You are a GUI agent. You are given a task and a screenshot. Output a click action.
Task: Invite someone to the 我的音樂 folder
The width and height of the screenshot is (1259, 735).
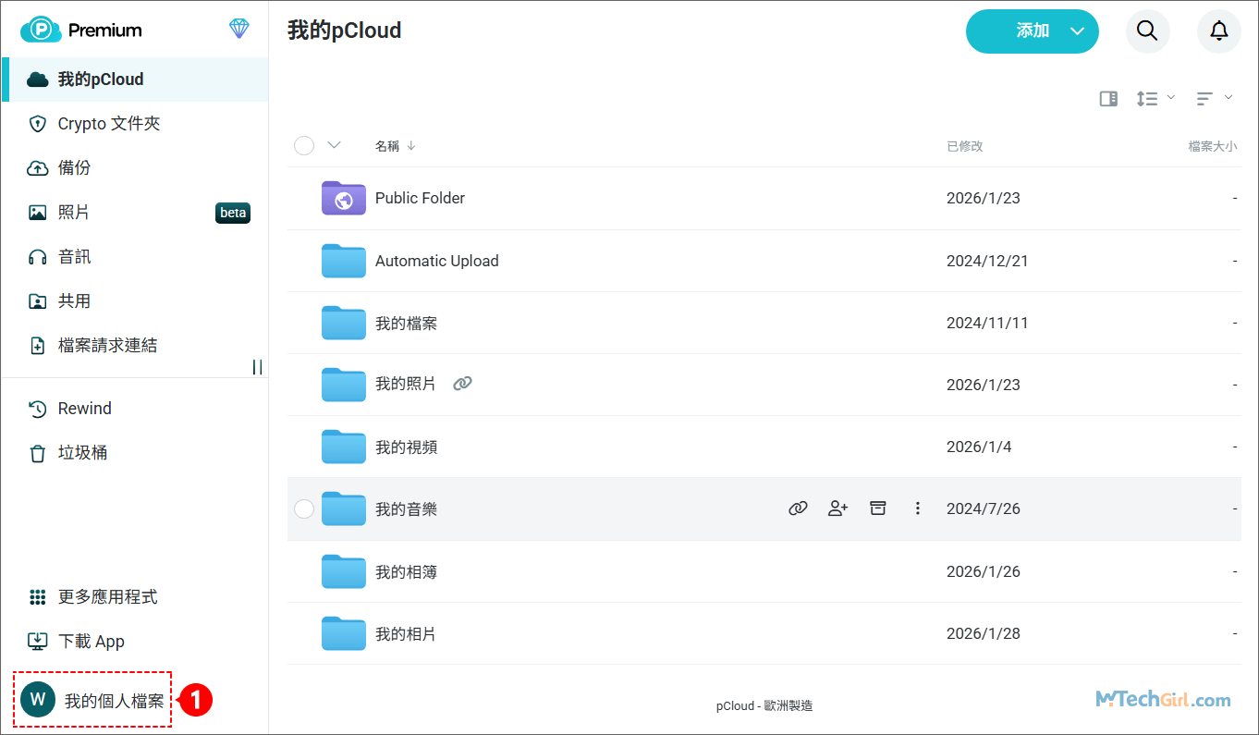(x=837, y=508)
